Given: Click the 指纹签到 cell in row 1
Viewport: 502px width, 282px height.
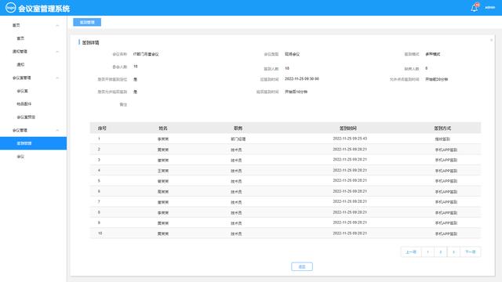Looking at the screenshot, I should [x=442, y=139].
